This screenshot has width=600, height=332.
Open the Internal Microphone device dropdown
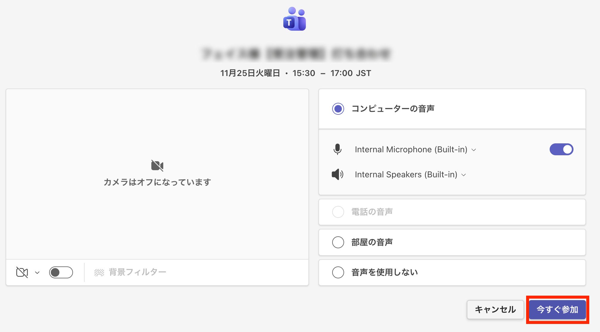[x=415, y=150]
